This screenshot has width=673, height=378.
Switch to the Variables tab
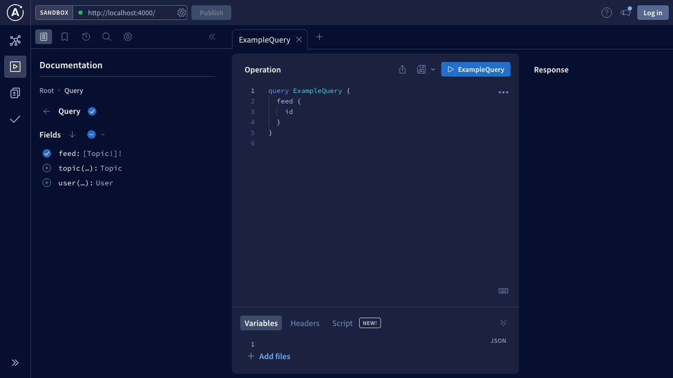pos(261,323)
